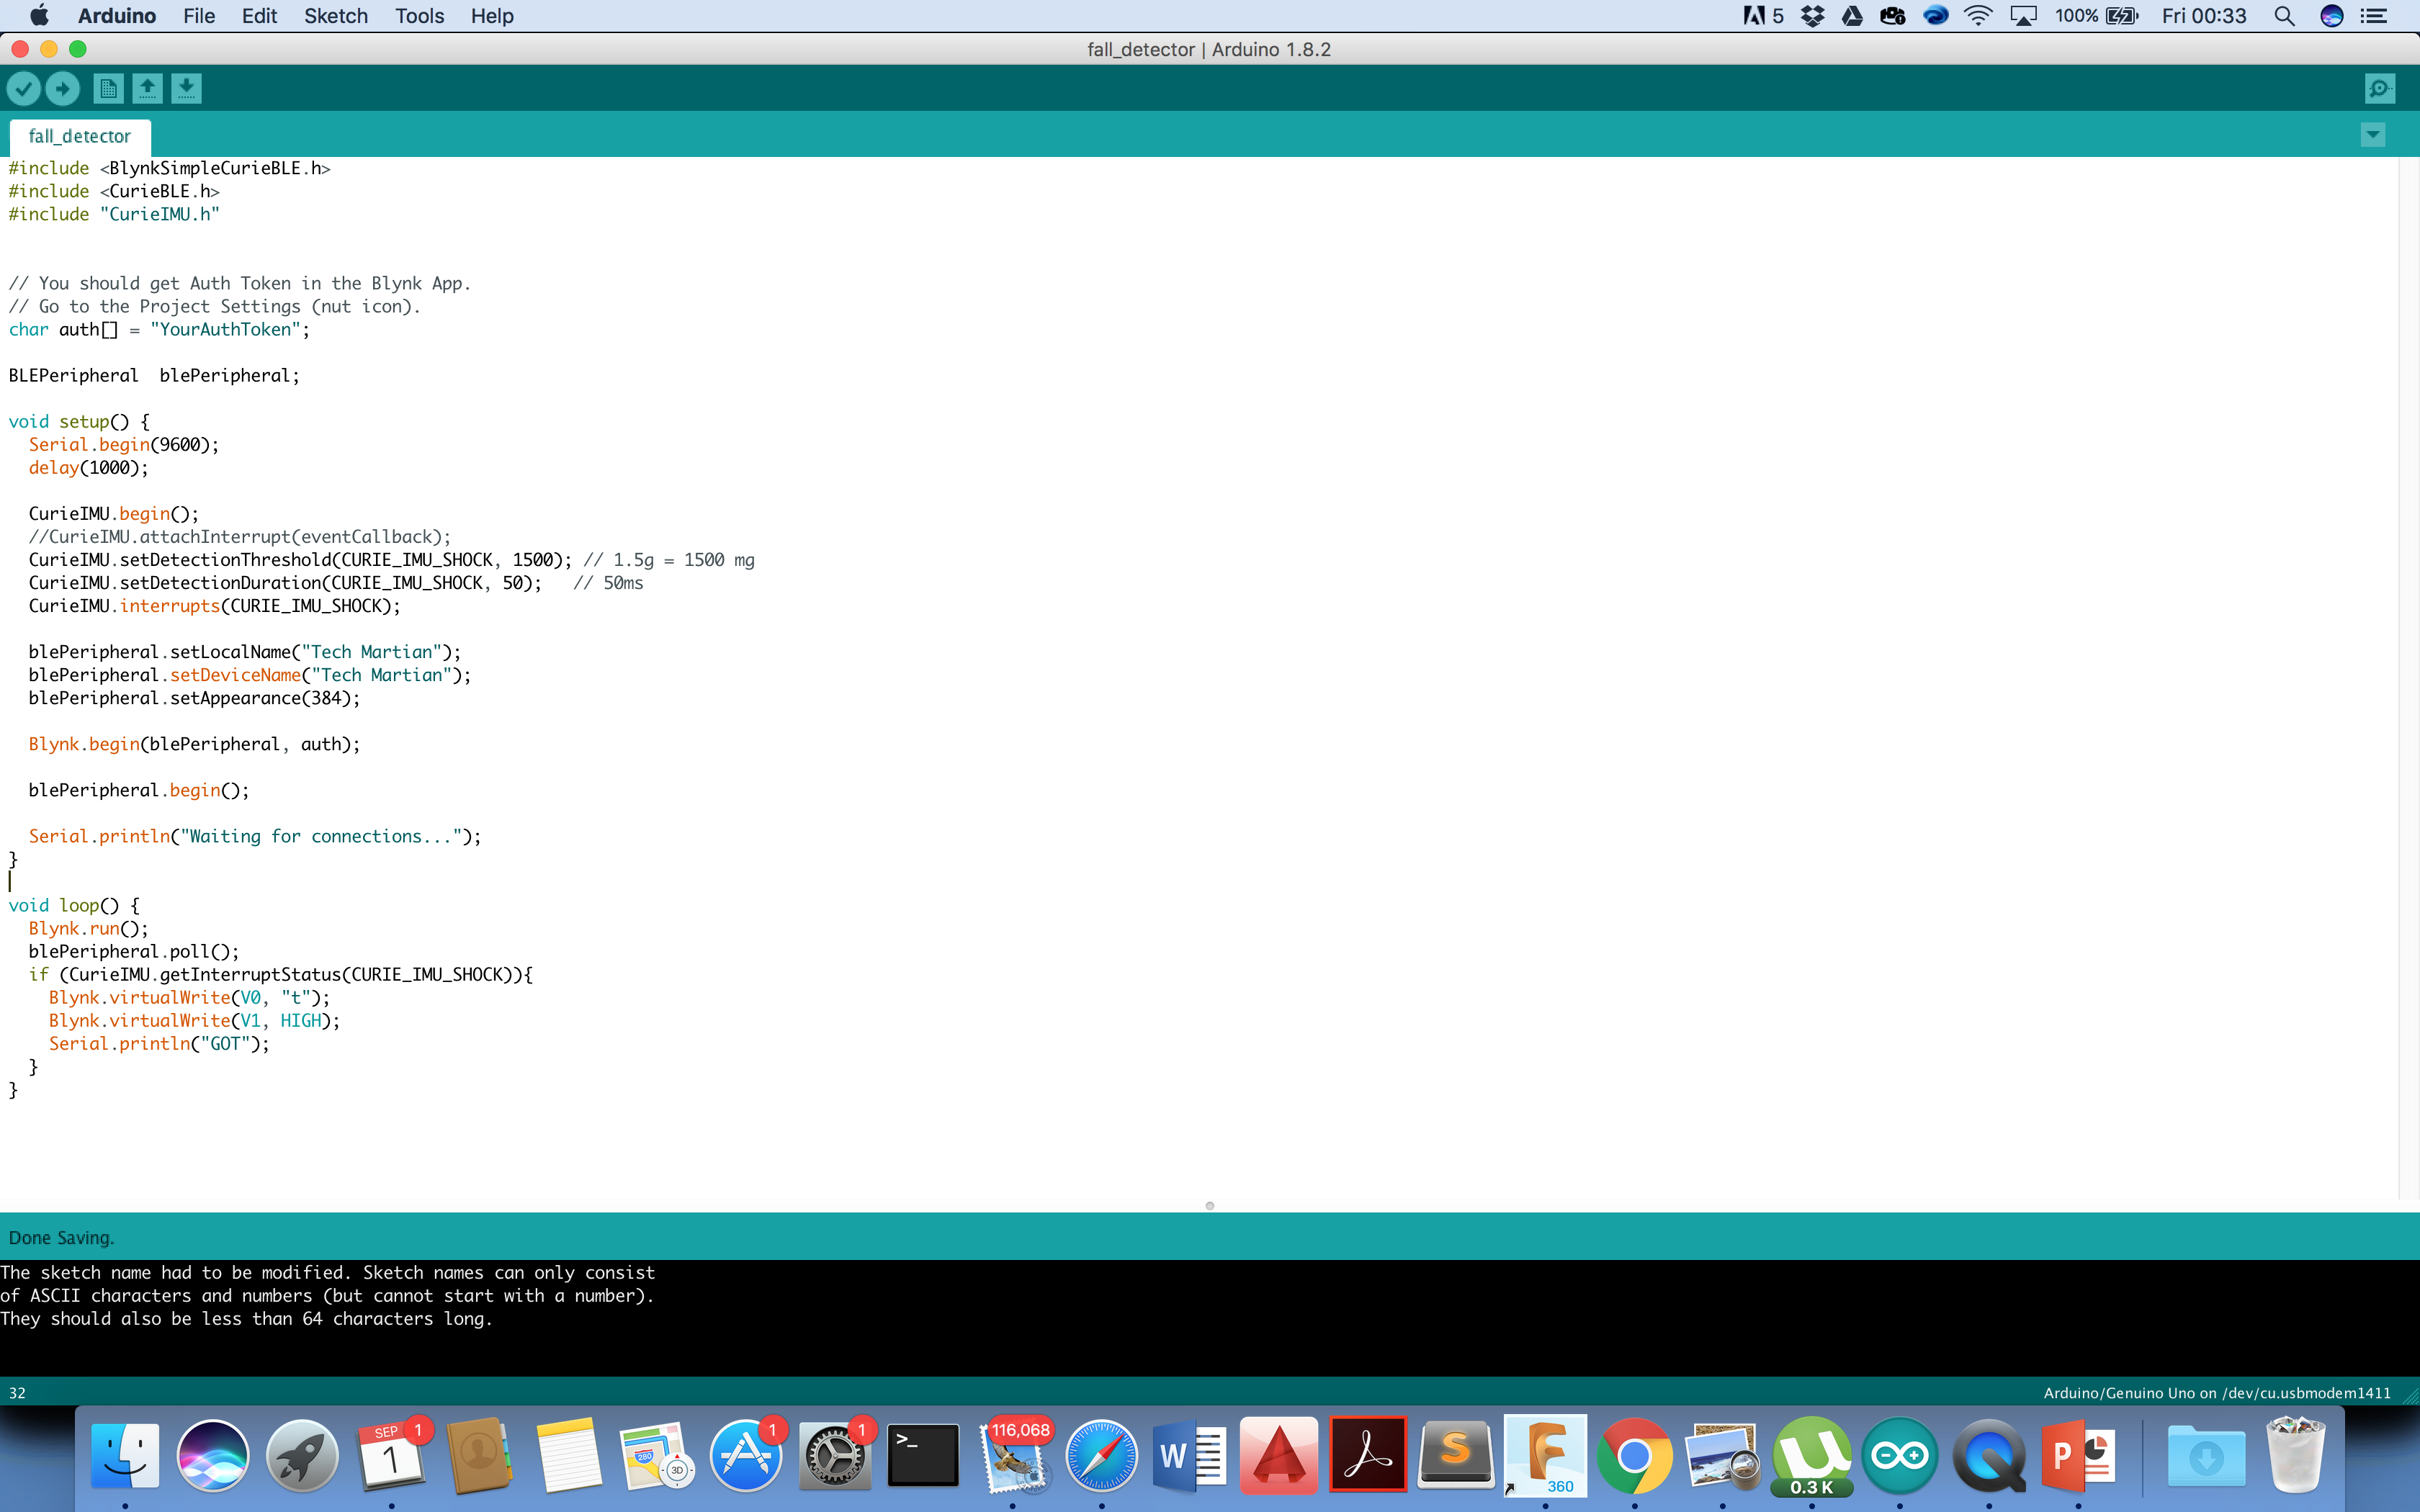2420x1512 pixels.
Task: Select the fall_detector tab
Action: pos(80,136)
